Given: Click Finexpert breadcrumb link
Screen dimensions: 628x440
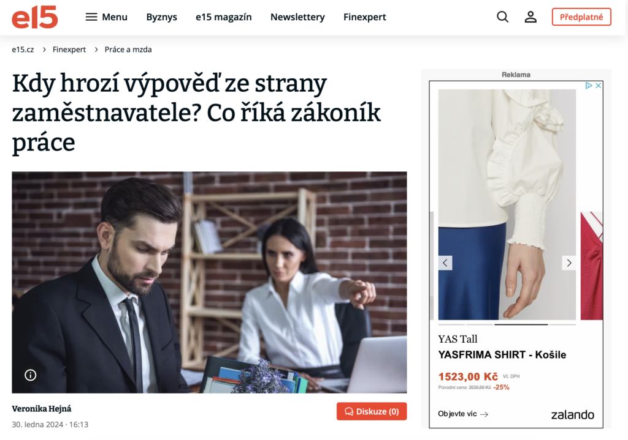Looking at the screenshot, I should click(69, 50).
